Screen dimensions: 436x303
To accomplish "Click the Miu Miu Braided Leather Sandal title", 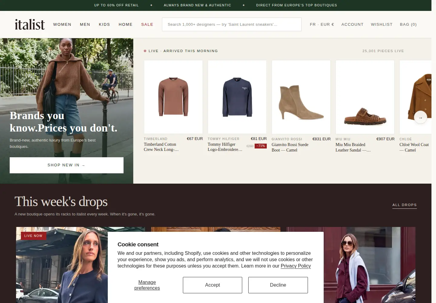I will (353, 147).
